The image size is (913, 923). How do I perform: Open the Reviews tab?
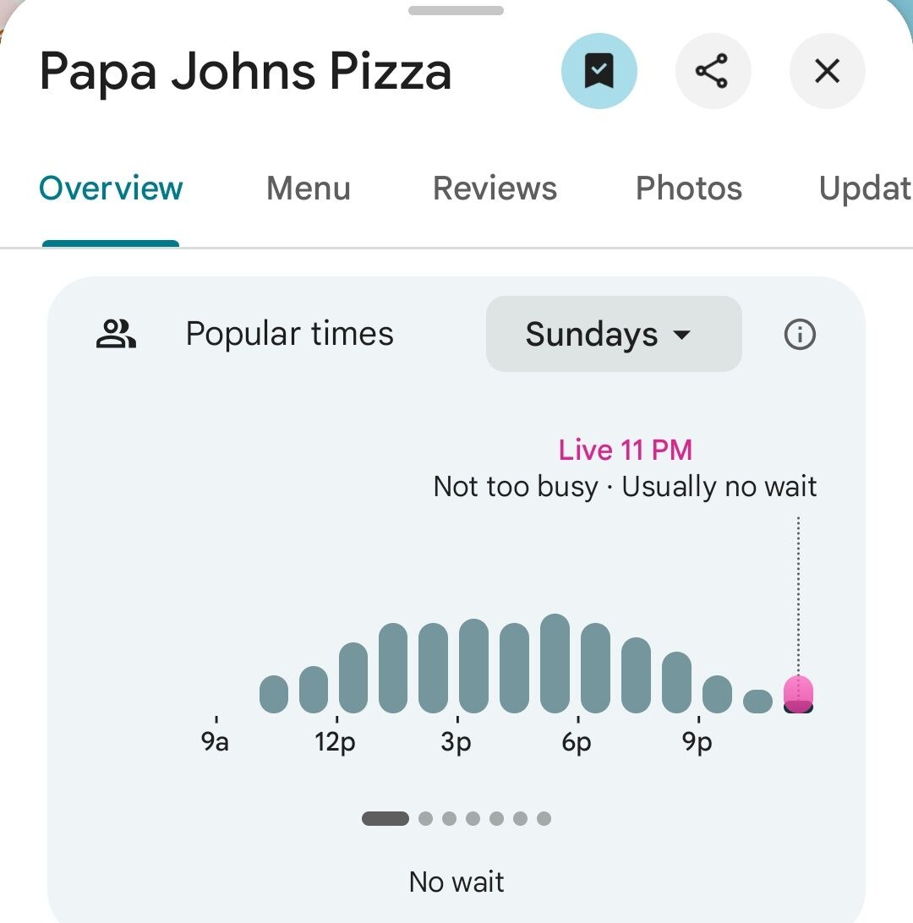495,188
